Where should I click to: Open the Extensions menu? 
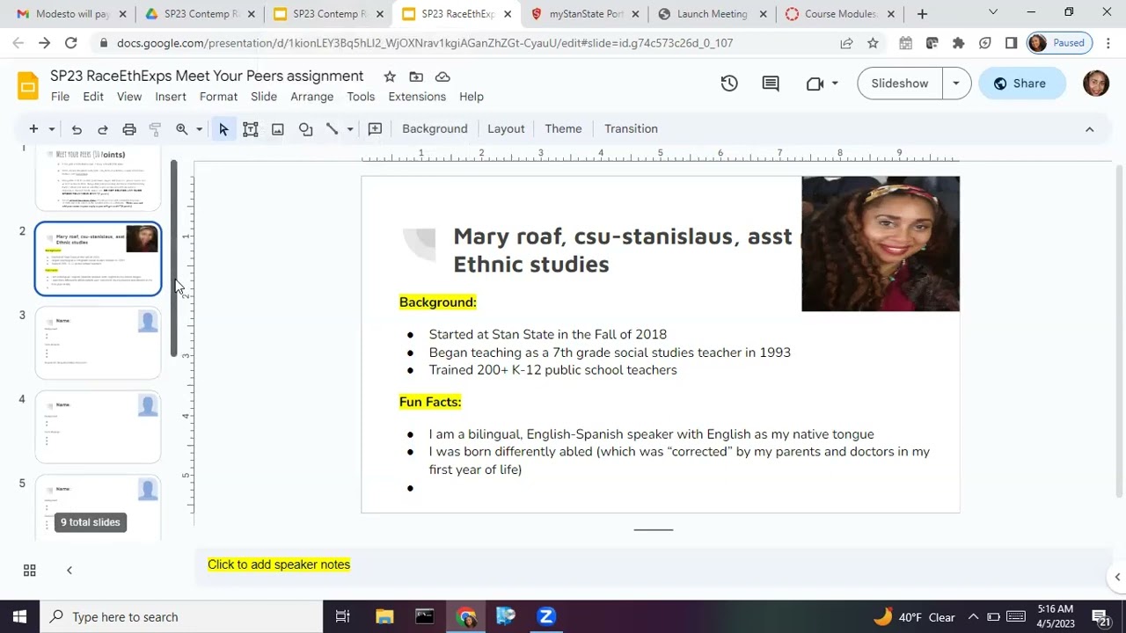click(417, 97)
